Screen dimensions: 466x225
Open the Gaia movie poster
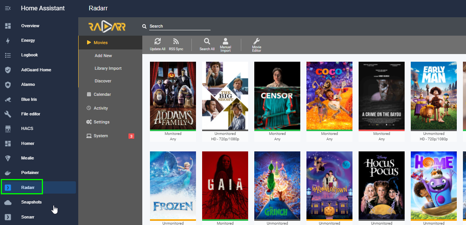(225, 185)
